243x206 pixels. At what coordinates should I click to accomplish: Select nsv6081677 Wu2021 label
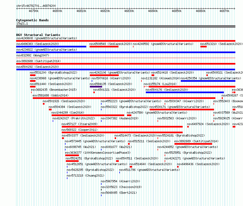[116, 147]
